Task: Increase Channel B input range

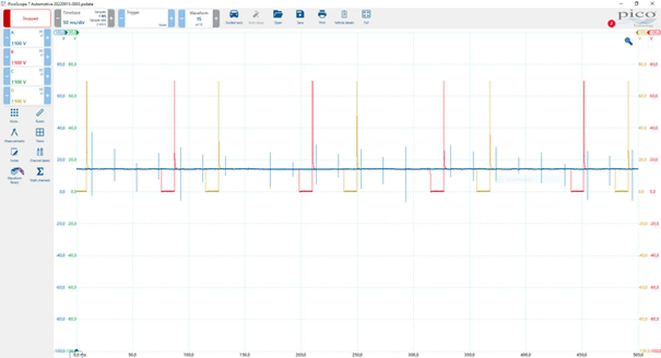Action: tap(48, 57)
